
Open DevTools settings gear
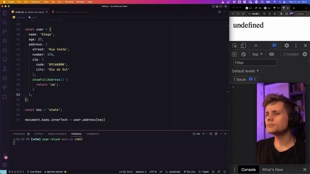[287, 45]
